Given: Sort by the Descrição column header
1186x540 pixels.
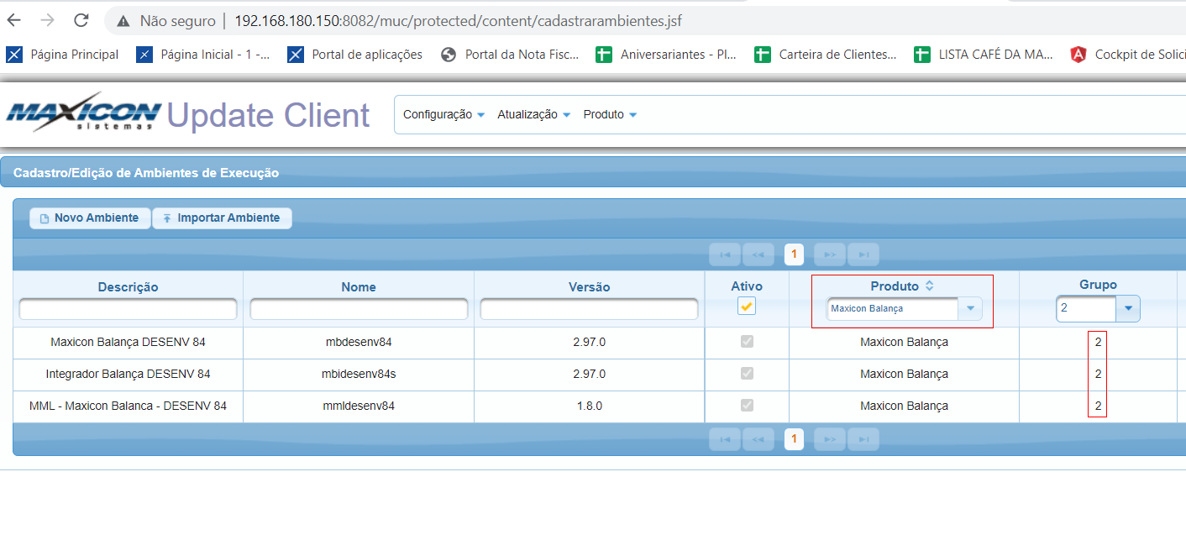Looking at the screenshot, I should [x=128, y=286].
